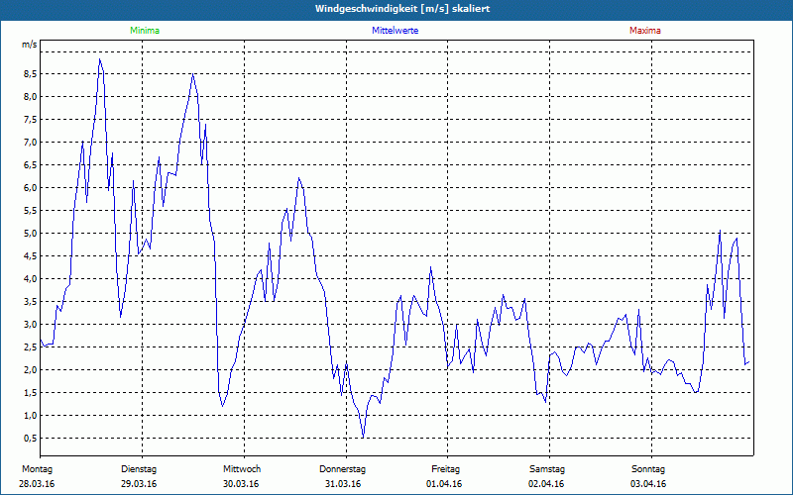Click the 3,0 y-axis value
793x495 pixels.
click(31, 325)
